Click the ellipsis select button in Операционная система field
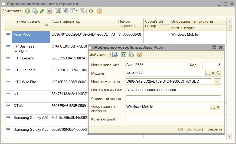The height and width of the screenshot is (144, 236). click(x=213, y=107)
